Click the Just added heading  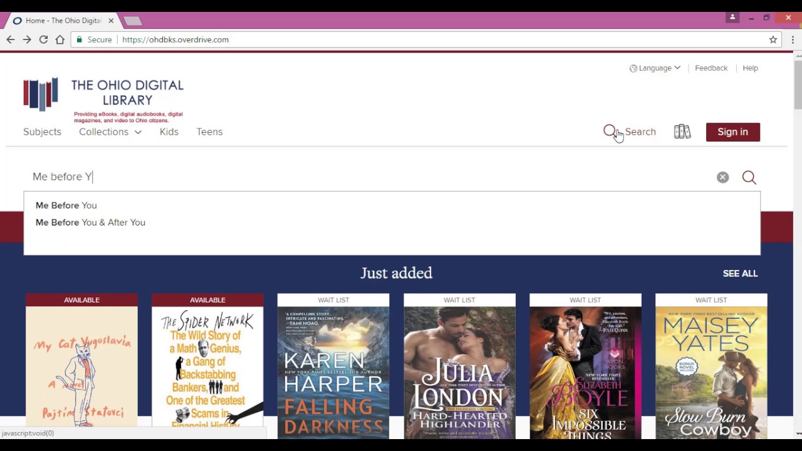[x=396, y=273]
